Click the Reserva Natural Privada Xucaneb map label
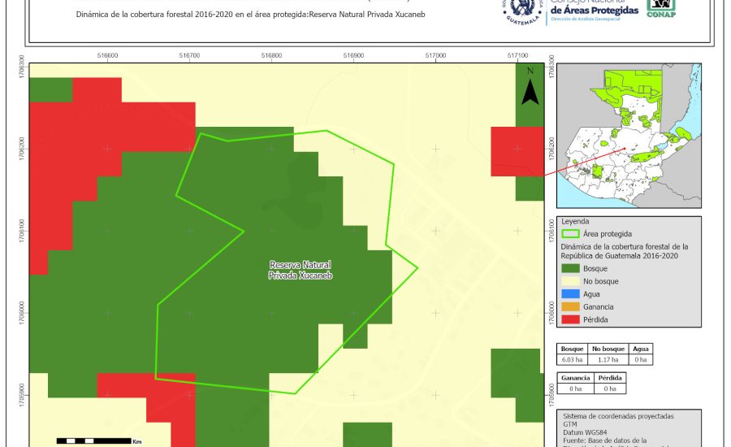731x447 pixels. click(x=300, y=270)
